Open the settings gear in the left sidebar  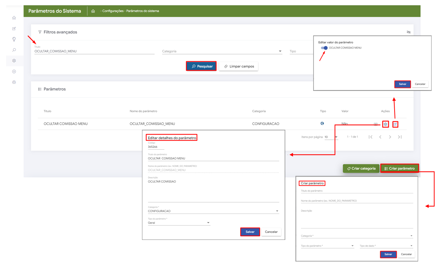[x=14, y=61]
